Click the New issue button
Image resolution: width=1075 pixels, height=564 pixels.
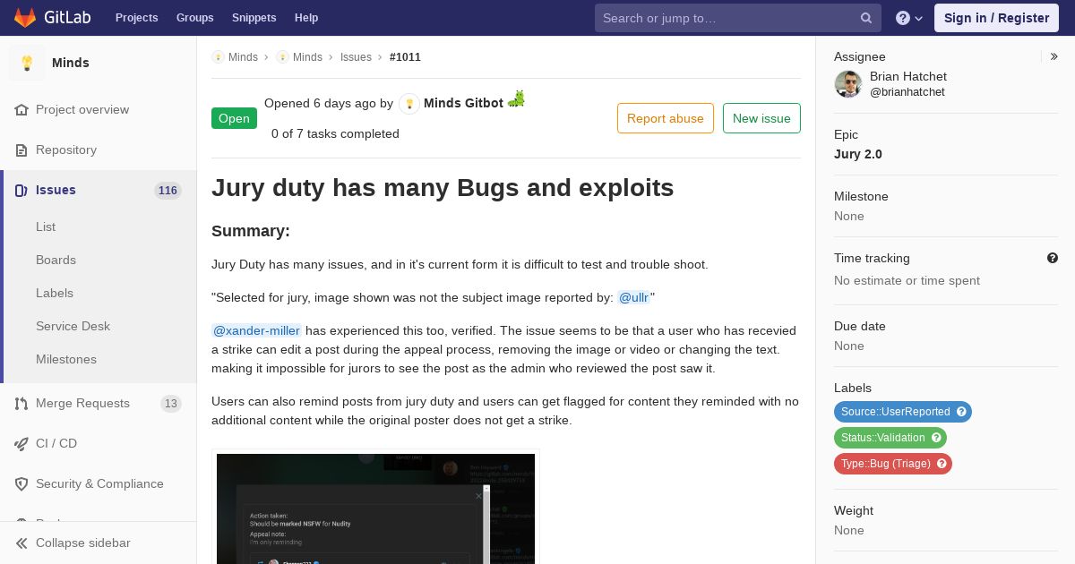coord(761,118)
